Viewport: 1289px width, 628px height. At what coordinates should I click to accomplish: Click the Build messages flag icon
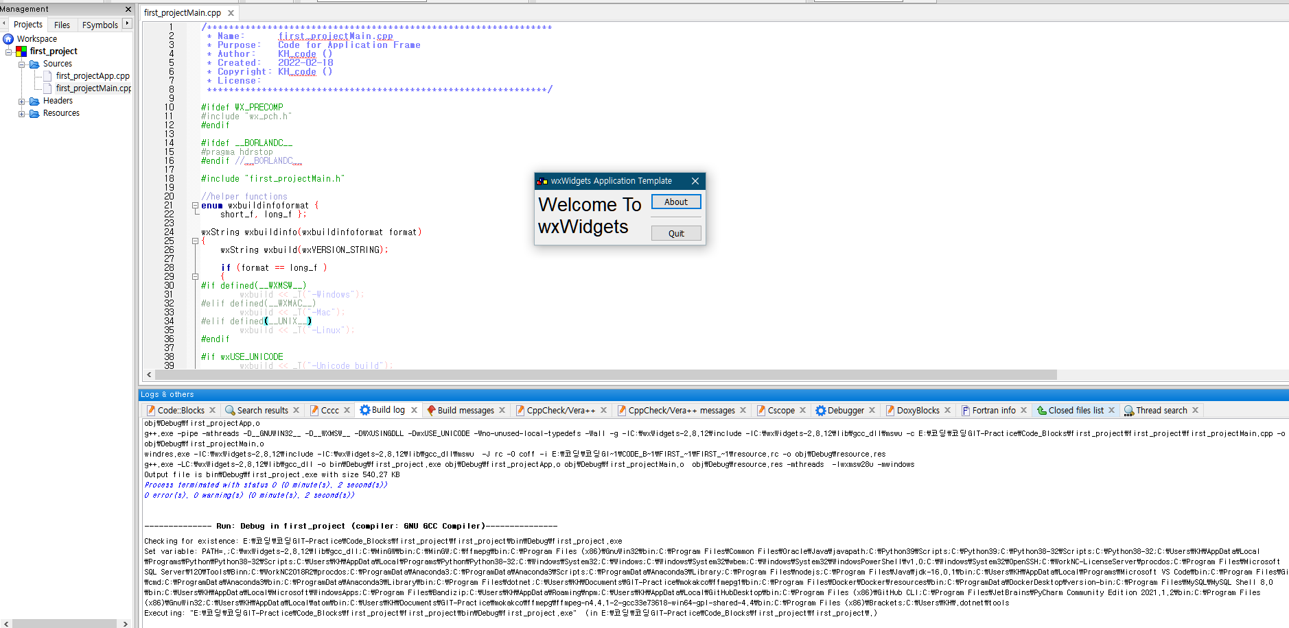[431, 411]
